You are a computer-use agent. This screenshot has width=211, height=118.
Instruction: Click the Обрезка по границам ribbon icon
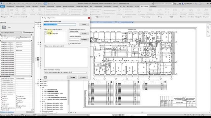[x=160, y=12]
